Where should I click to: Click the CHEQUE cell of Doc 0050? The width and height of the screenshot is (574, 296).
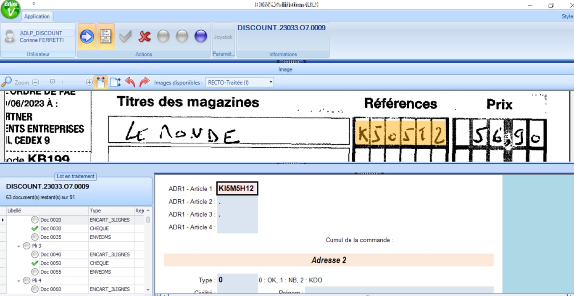111,263
